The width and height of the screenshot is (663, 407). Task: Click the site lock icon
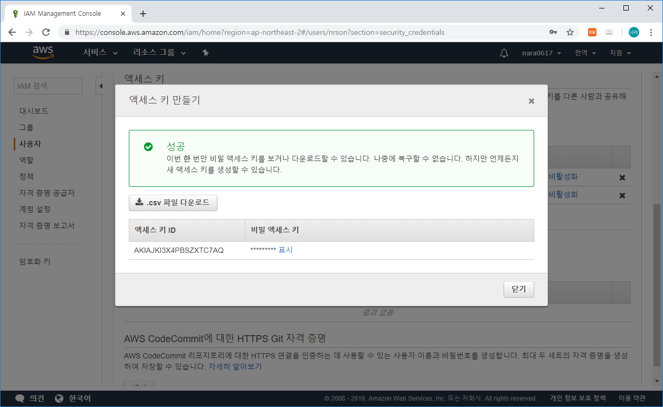point(67,32)
